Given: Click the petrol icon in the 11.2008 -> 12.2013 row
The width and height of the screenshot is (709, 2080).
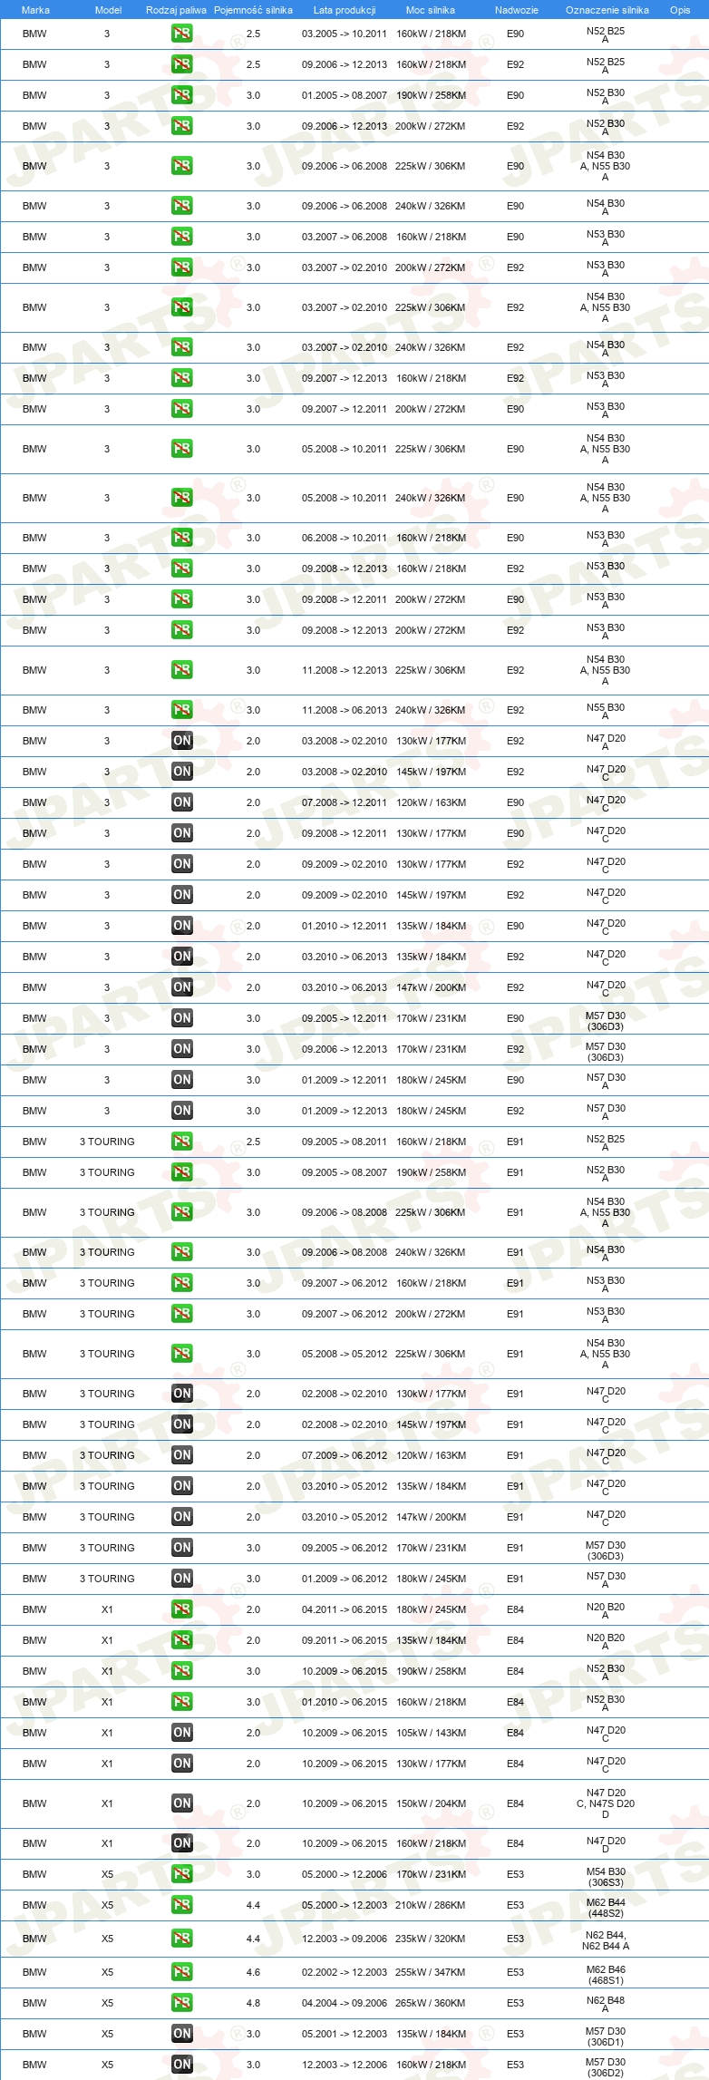Looking at the screenshot, I should click(181, 670).
